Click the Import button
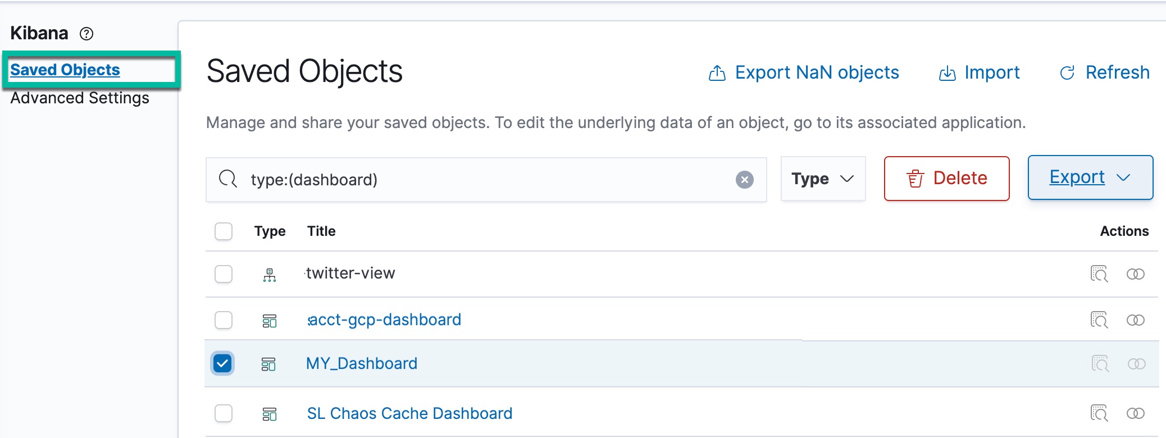 coord(980,72)
